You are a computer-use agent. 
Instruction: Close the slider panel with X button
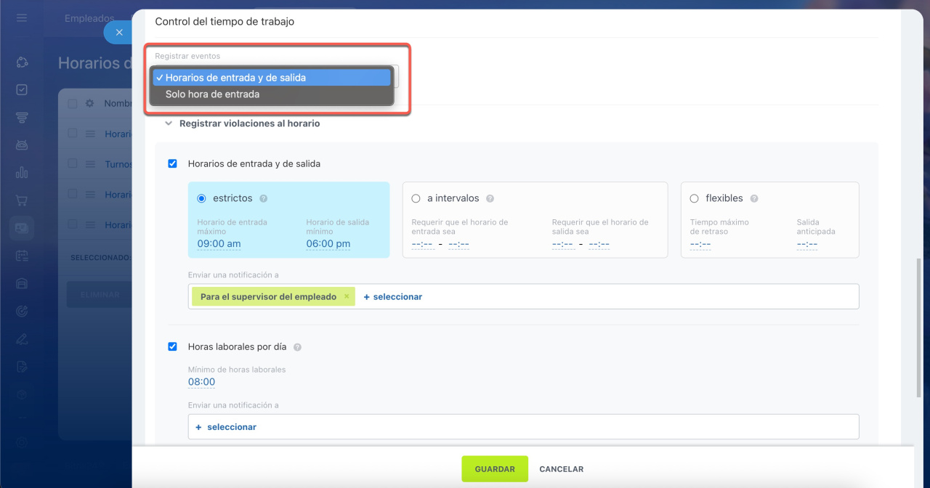pos(119,33)
